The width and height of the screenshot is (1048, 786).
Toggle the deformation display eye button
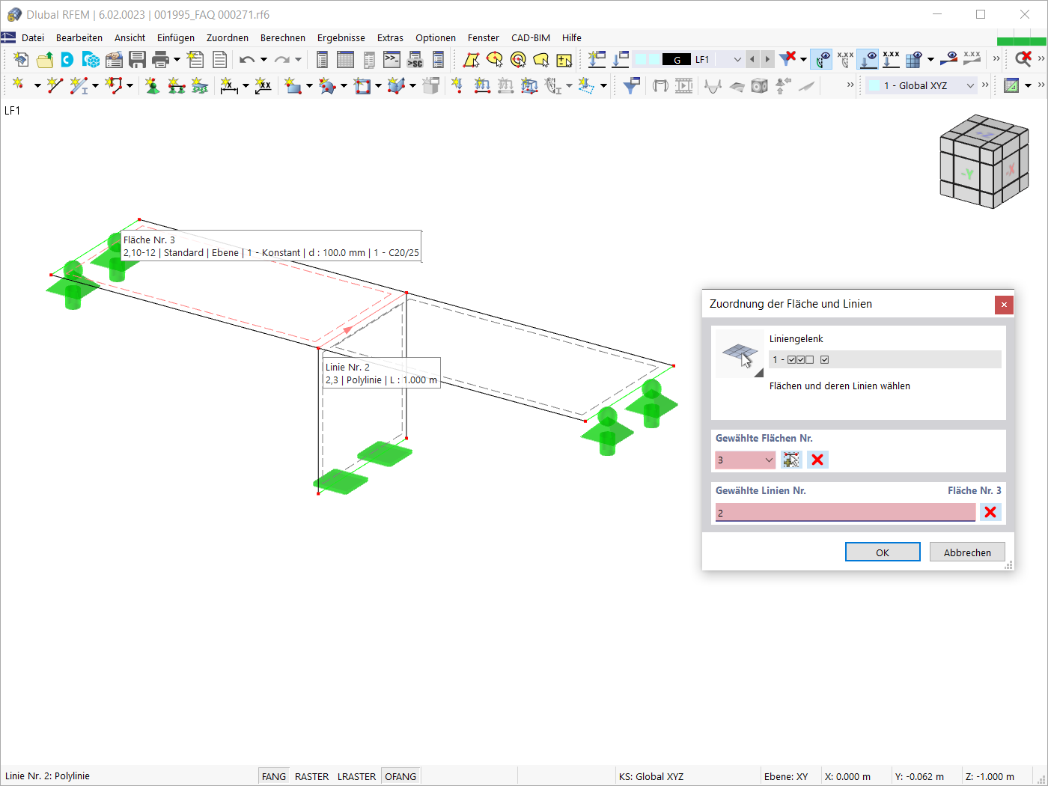[822, 59]
